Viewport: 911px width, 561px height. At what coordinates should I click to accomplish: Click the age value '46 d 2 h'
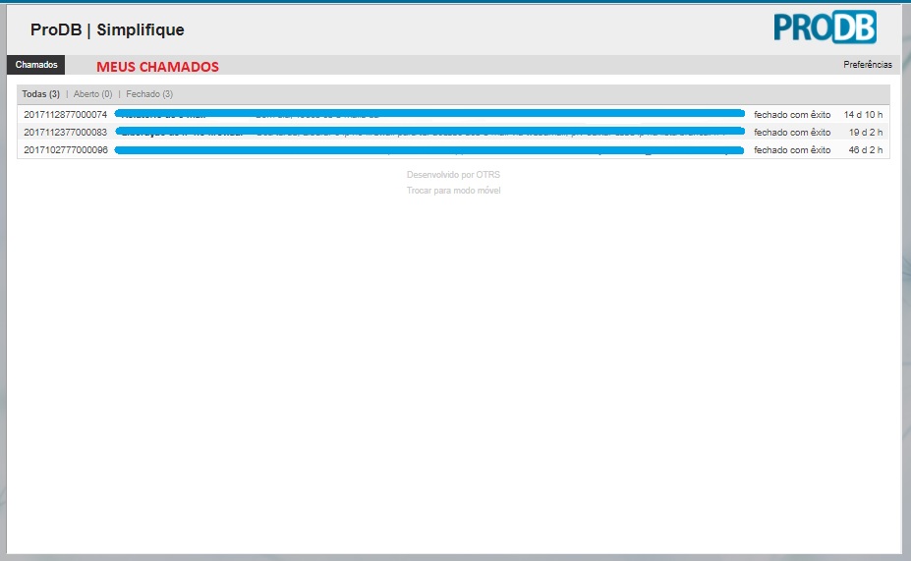tap(866, 150)
